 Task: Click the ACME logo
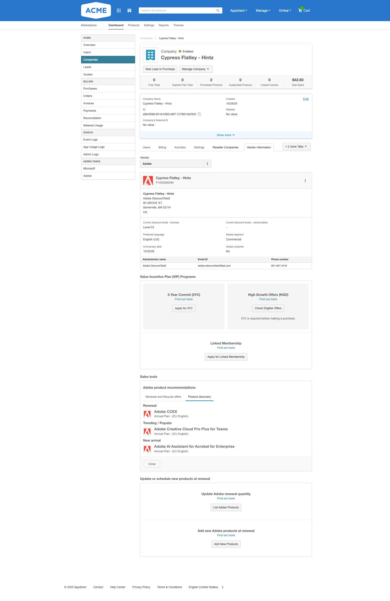pyautogui.click(x=96, y=10)
